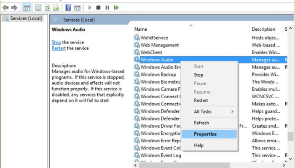Sort by the Description column header
Viewport: 295px width, 168px height.
tap(263, 29)
